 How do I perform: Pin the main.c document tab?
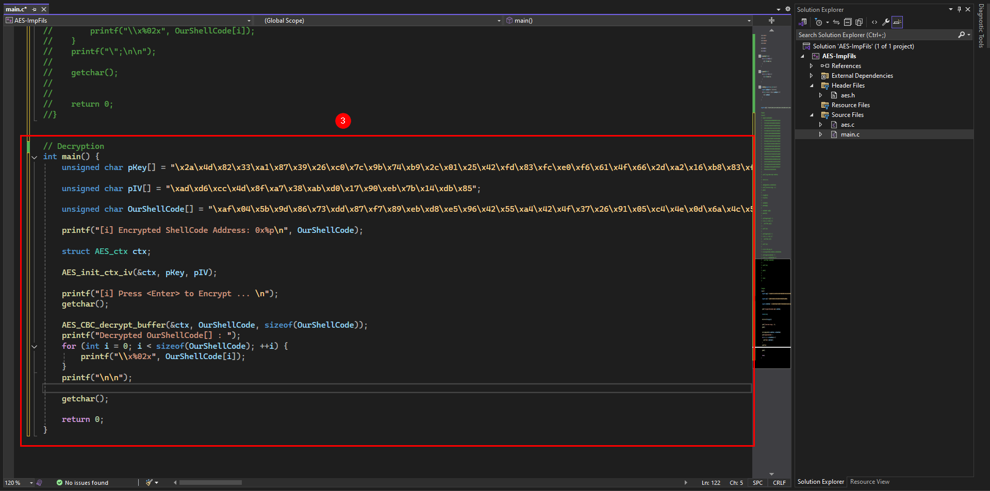(35, 9)
